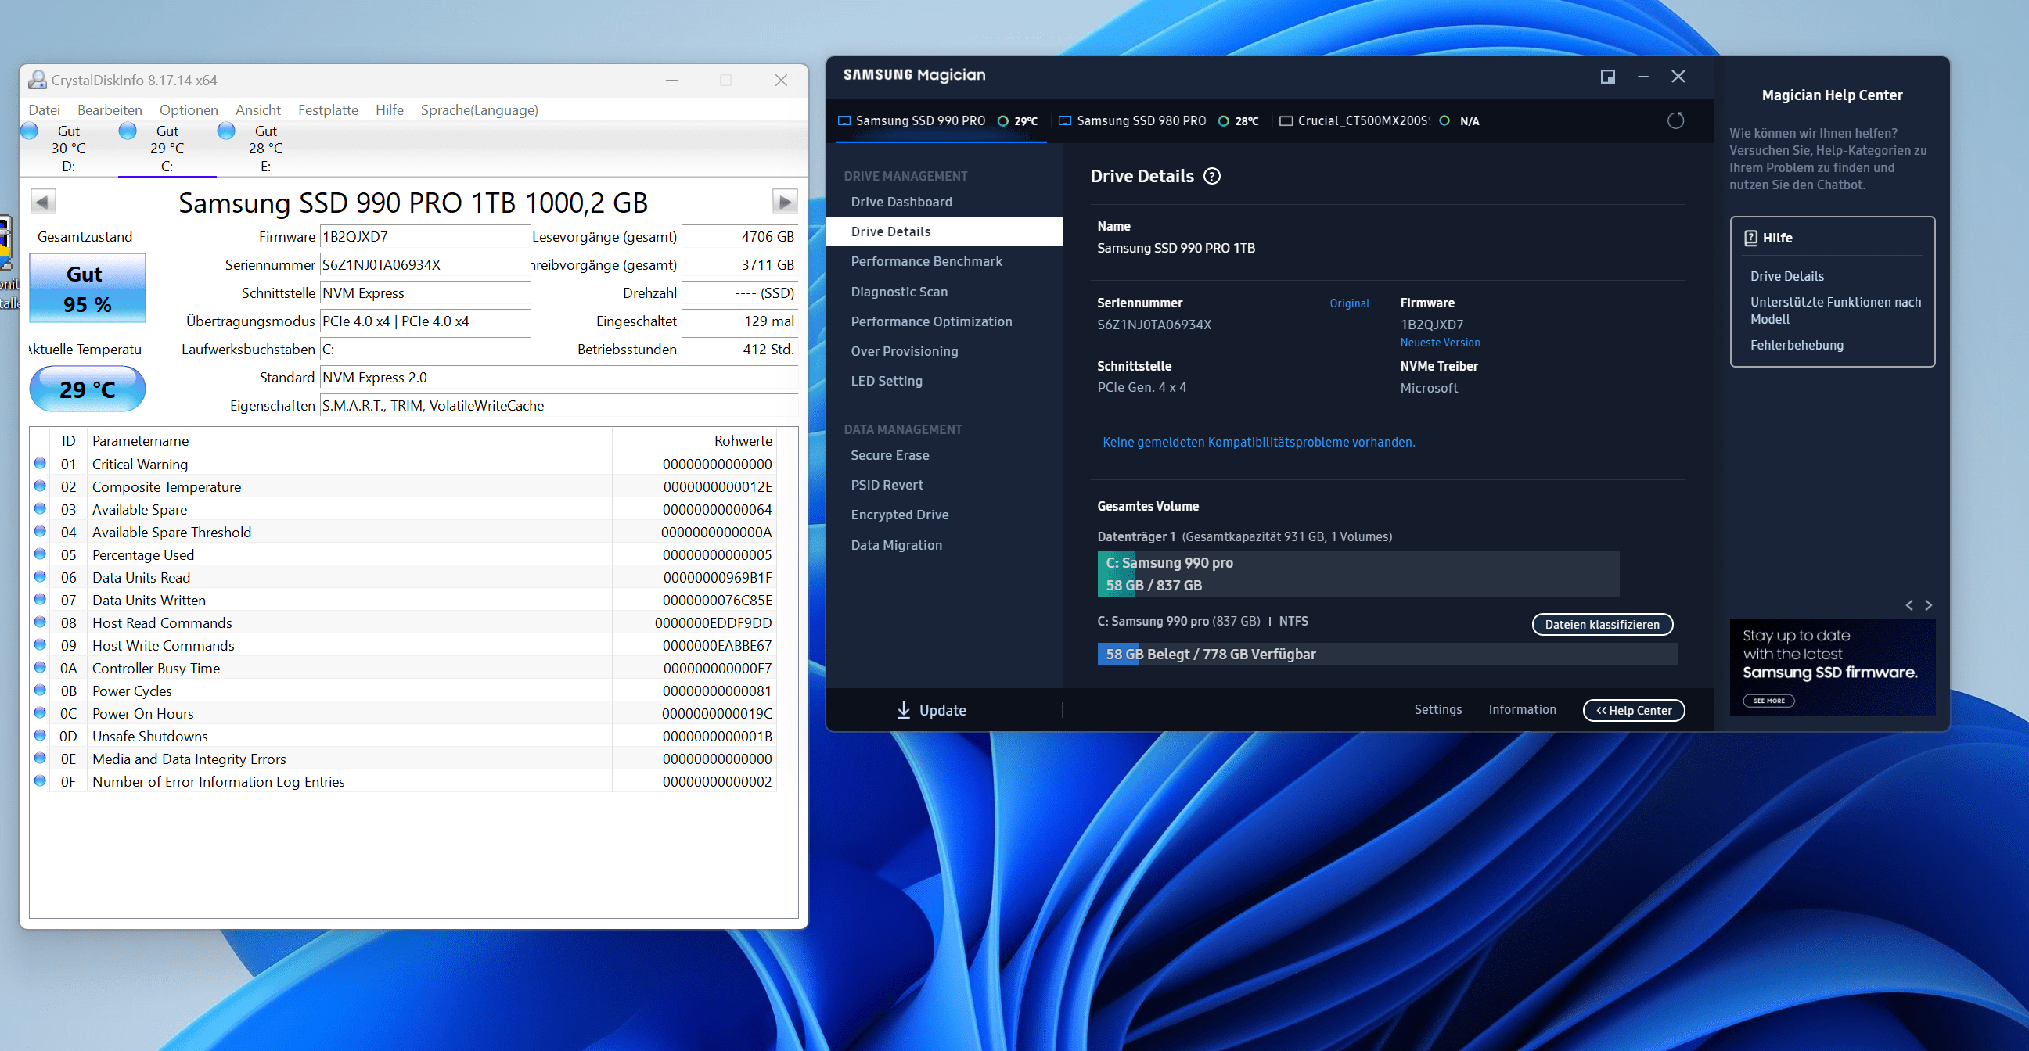Screen dimensions: 2029x1051
Task: Select the Unsafe Shutdowns row
Action: 404,736
